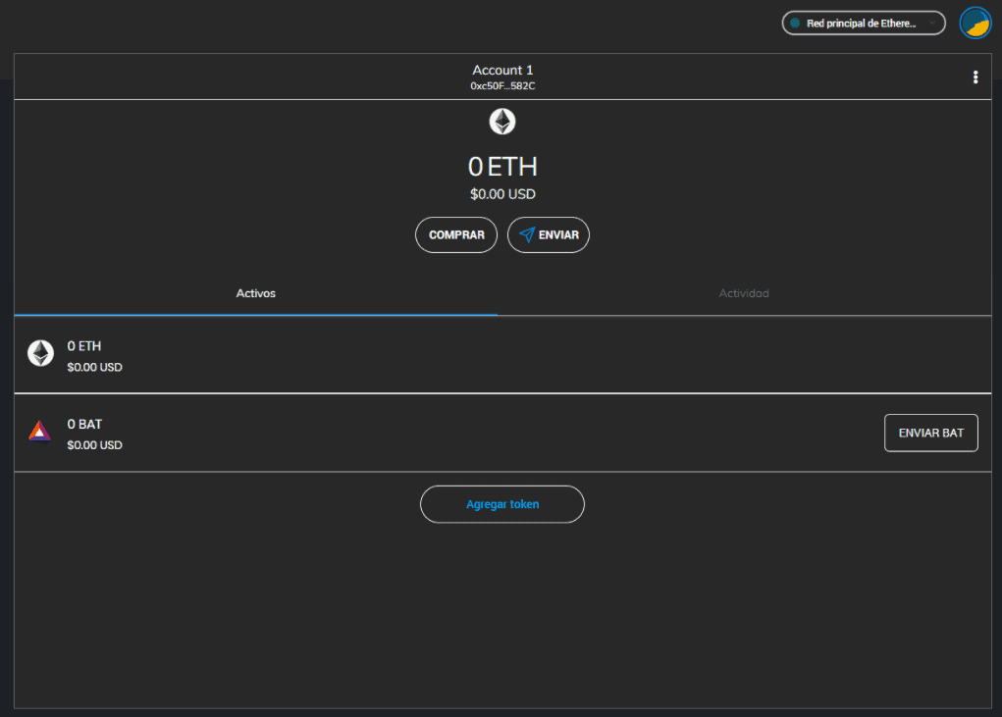Open the account avatar menu
1002x717 pixels.
[x=975, y=23]
